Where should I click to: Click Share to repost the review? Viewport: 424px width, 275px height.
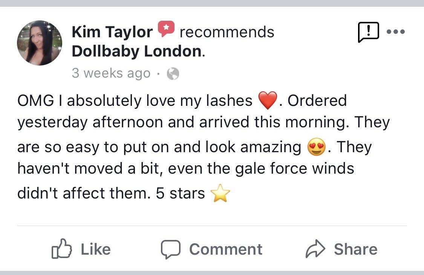pos(356,249)
